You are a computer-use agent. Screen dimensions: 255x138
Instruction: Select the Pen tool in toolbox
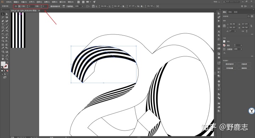3,21
